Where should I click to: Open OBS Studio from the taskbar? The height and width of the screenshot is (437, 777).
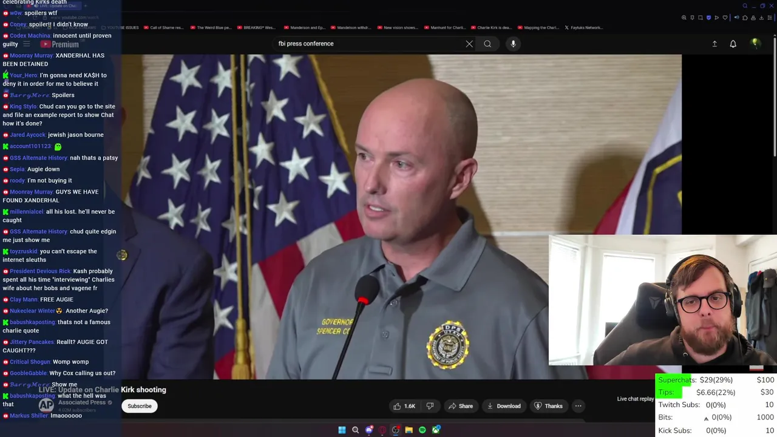click(x=395, y=430)
